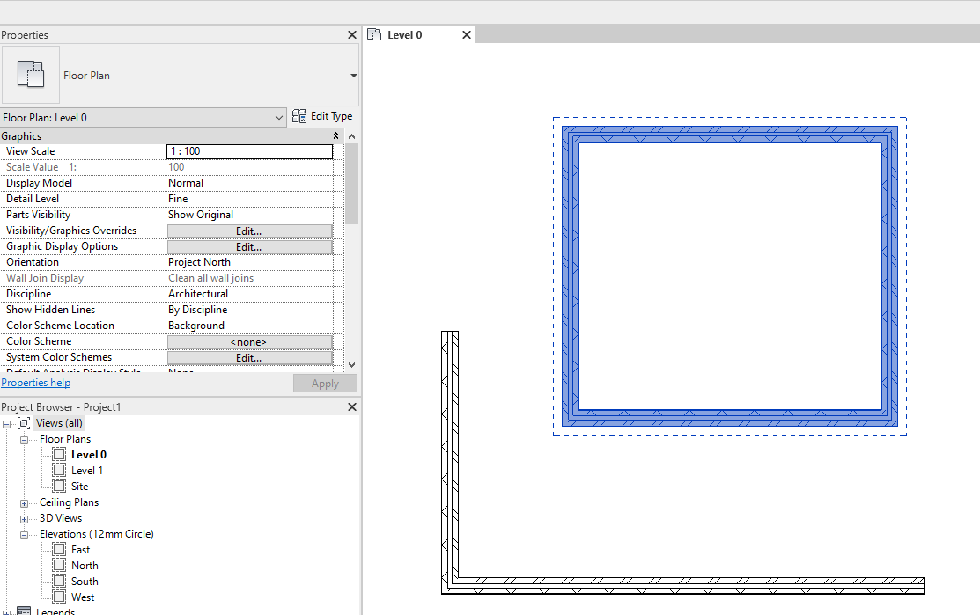
Task: Open the Floor Plan: Level 0 type selector dropdown
Action: 279,117
